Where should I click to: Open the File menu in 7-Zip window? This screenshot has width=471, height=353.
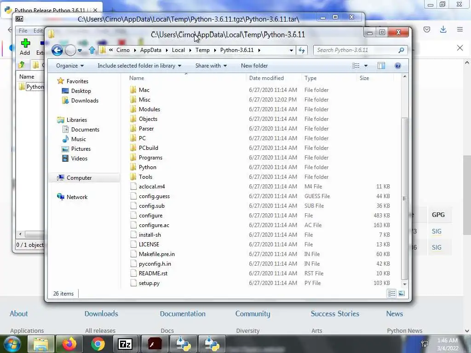[x=23, y=31]
